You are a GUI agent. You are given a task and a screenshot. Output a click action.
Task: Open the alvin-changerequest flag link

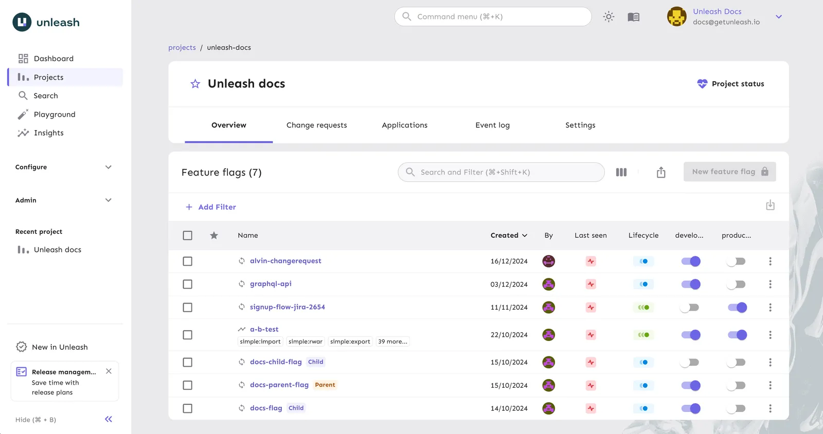(285, 261)
